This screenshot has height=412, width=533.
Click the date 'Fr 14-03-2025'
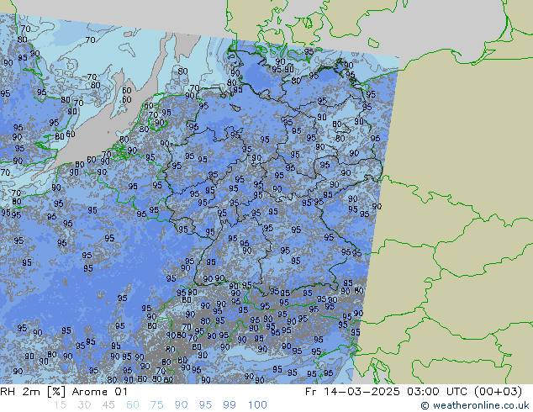tap(352, 392)
